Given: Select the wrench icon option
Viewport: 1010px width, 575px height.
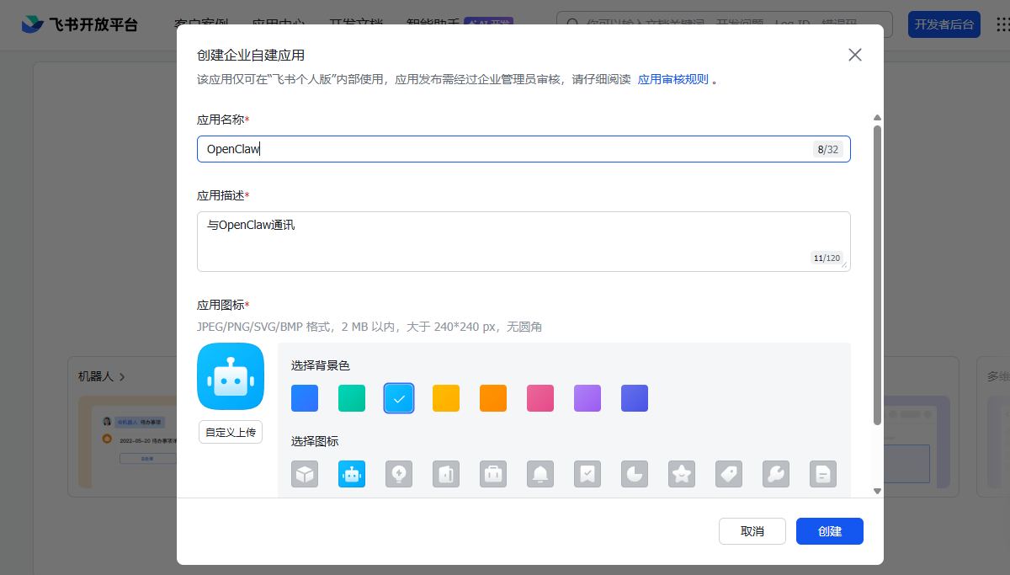Looking at the screenshot, I should point(776,474).
